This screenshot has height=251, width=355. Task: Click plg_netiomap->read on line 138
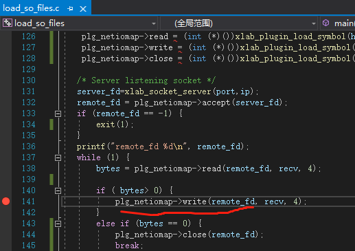178,168
